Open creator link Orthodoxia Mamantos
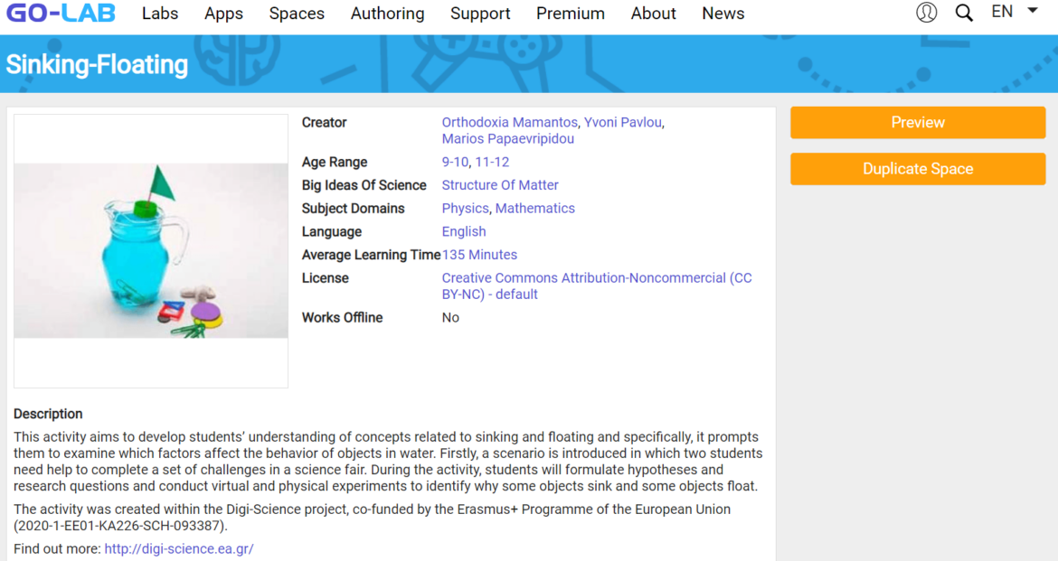This screenshot has height=561, width=1058. [x=509, y=122]
